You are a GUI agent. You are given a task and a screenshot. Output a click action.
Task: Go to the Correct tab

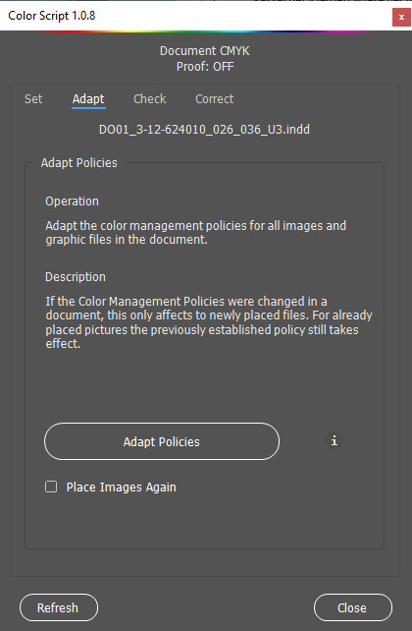click(215, 99)
